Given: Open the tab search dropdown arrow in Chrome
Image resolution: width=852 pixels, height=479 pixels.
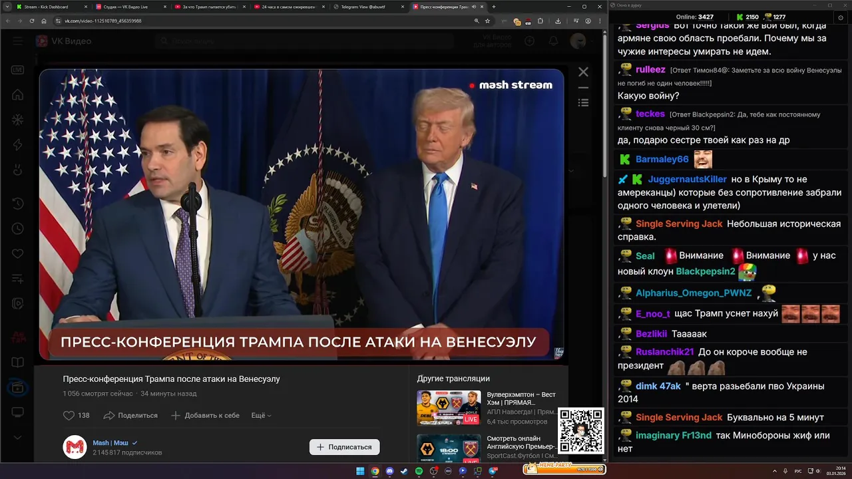Looking at the screenshot, I should coord(6,7).
